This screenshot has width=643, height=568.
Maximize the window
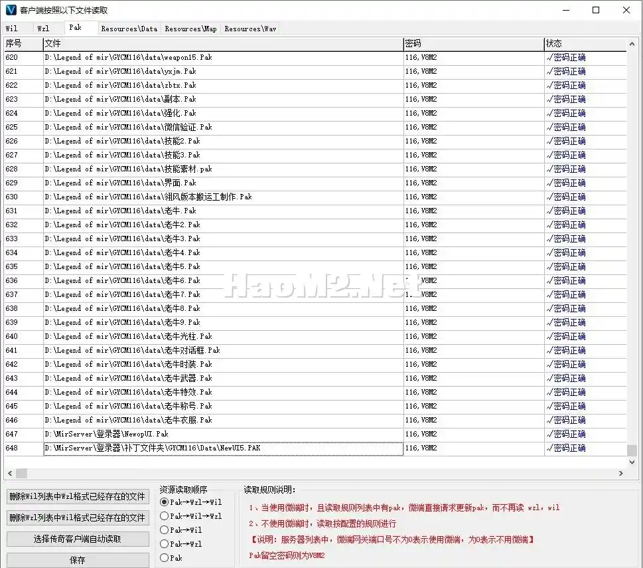[x=596, y=10]
